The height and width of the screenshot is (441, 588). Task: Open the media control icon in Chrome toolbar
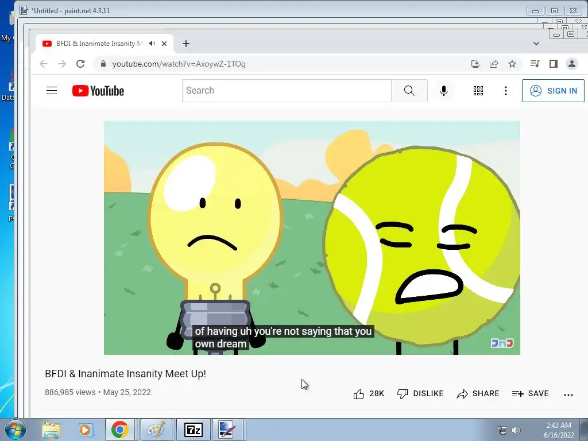[535, 64]
